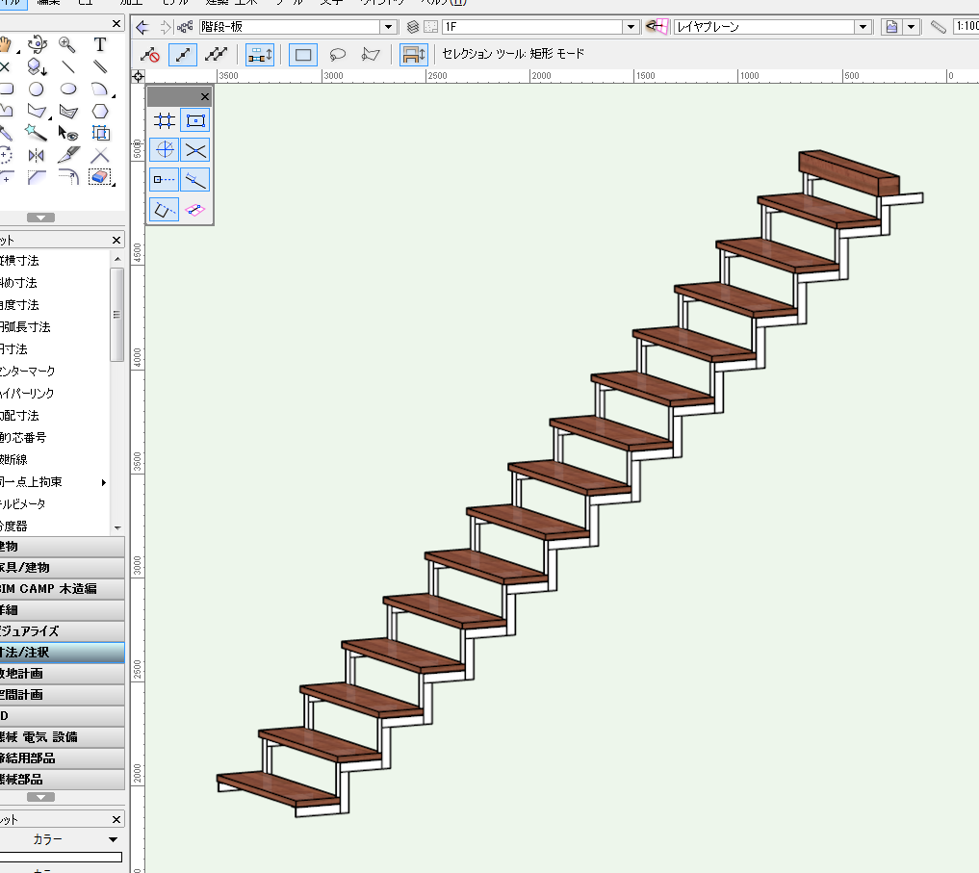Choose the Flyover rotate view tool
The height and width of the screenshot is (873, 979).
coord(37,44)
